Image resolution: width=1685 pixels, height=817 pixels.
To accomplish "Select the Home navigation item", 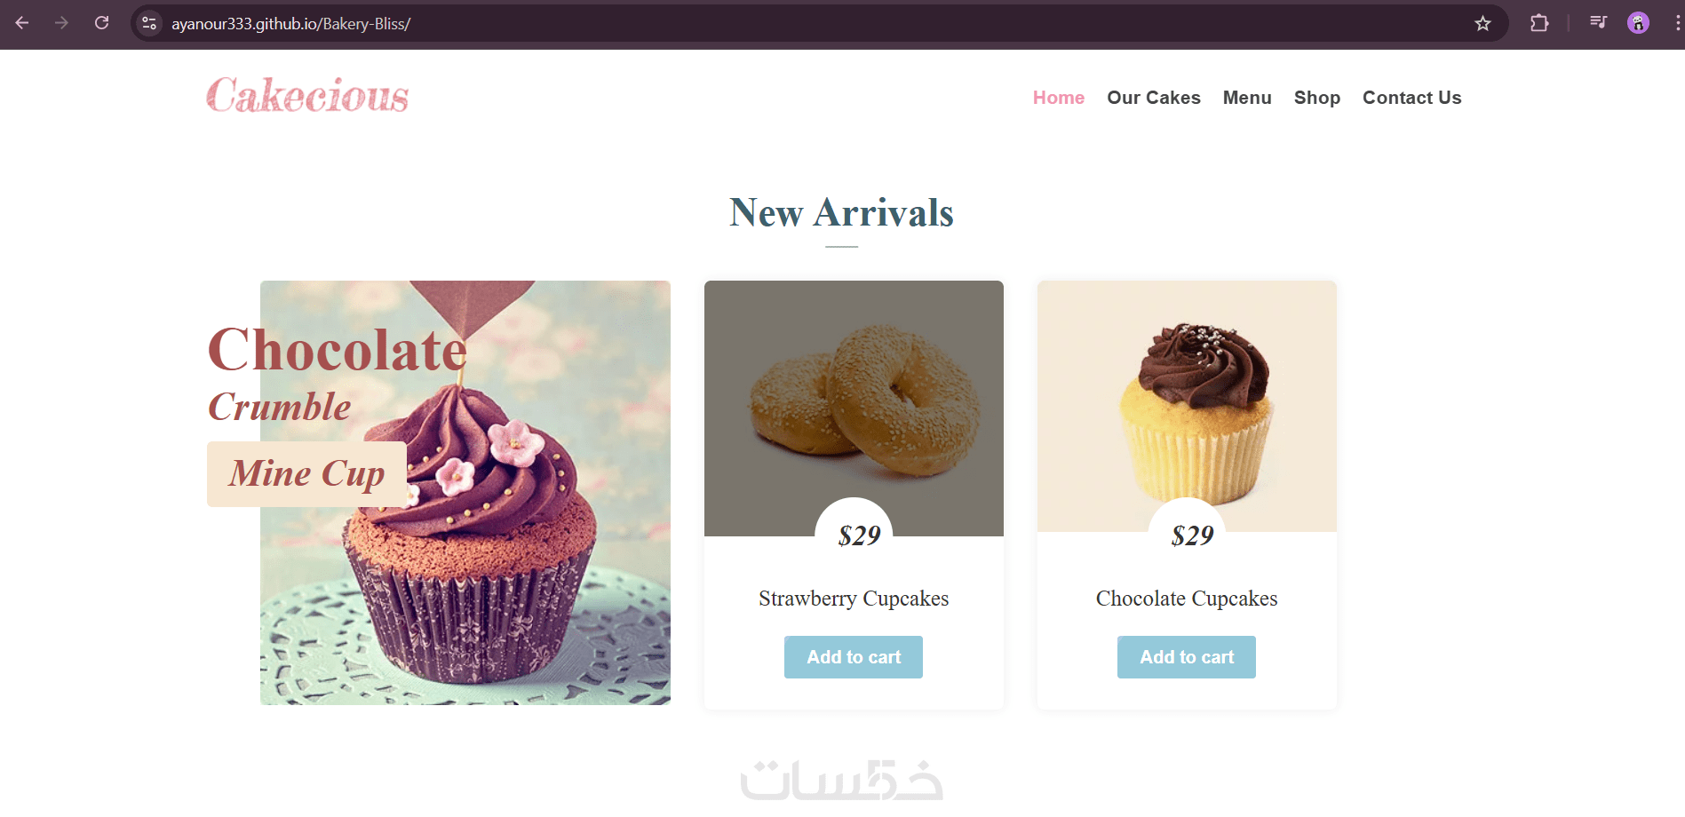I will tap(1058, 98).
